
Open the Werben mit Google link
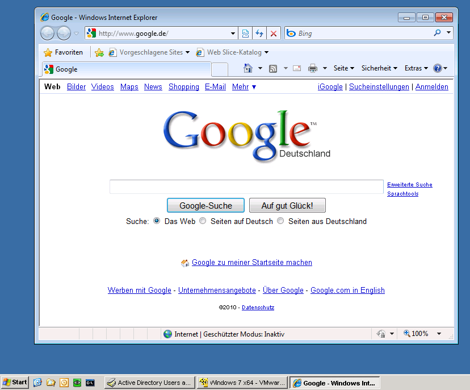coord(140,291)
